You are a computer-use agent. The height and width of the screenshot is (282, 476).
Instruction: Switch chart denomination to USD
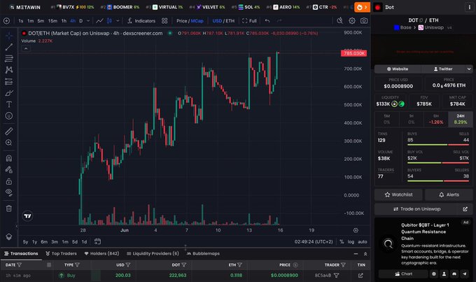[217, 20]
